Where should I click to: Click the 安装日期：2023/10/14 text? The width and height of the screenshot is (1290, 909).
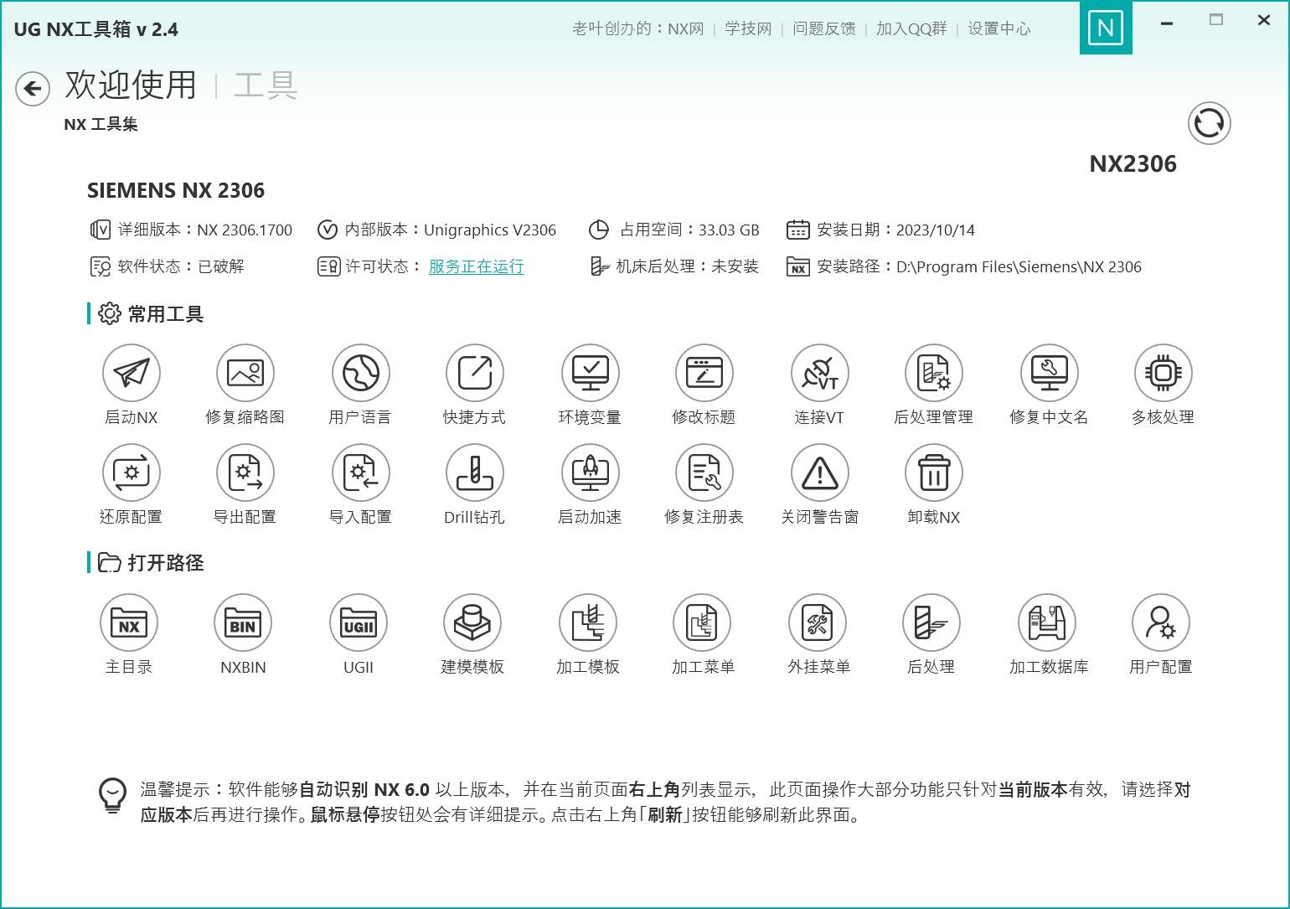click(895, 230)
